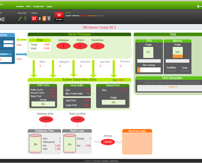
Task: Click the Database Files cylinder icon
Action: (x=35, y=143)
